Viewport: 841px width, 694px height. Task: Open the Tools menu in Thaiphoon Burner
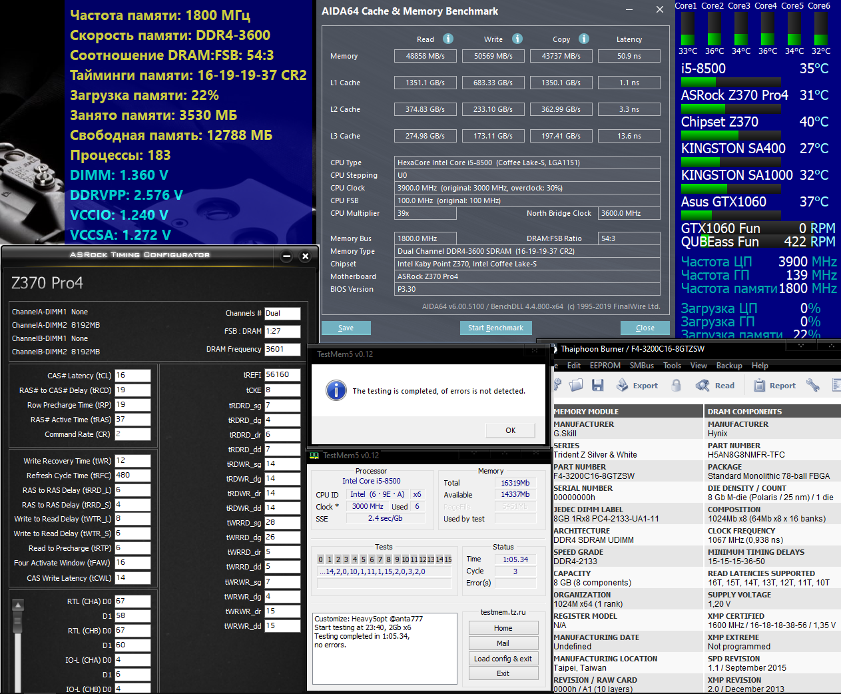(x=673, y=366)
